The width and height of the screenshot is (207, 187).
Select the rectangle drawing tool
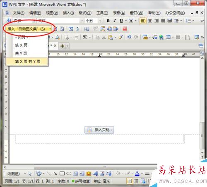click(62, 174)
